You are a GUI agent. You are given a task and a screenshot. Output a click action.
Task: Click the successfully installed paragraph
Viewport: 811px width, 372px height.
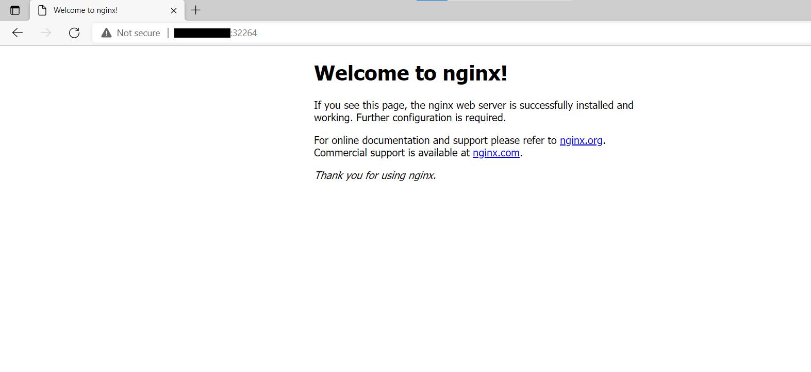(x=474, y=111)
